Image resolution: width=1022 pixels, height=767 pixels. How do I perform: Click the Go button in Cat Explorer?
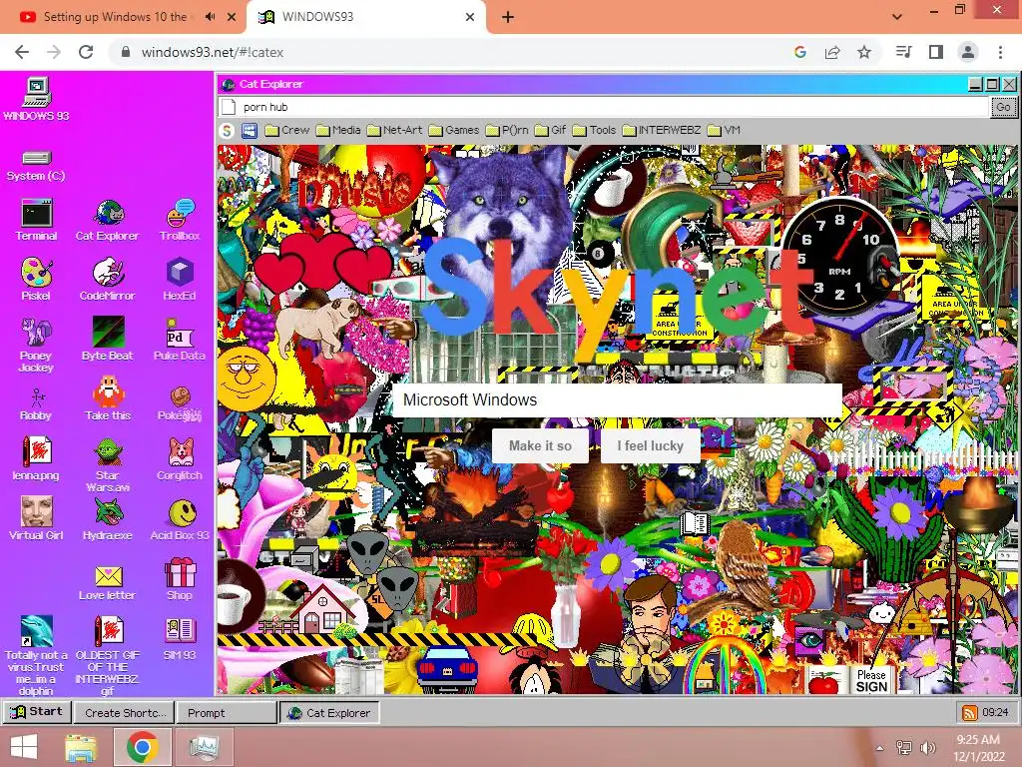[1003, 107]
